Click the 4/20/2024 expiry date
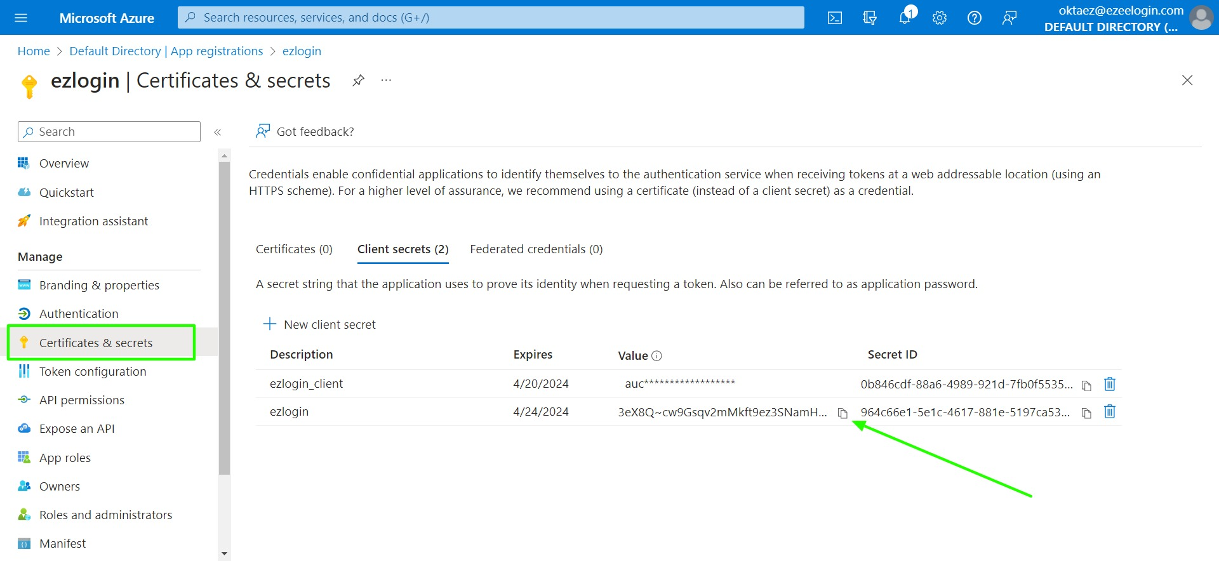The width and height of the screenshot is (1219, 561). [541, 384]
